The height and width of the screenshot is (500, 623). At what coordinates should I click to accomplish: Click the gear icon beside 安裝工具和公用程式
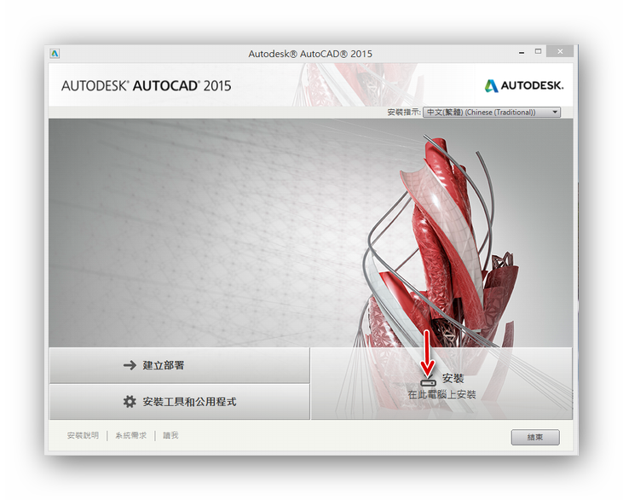tap(130, 401)
